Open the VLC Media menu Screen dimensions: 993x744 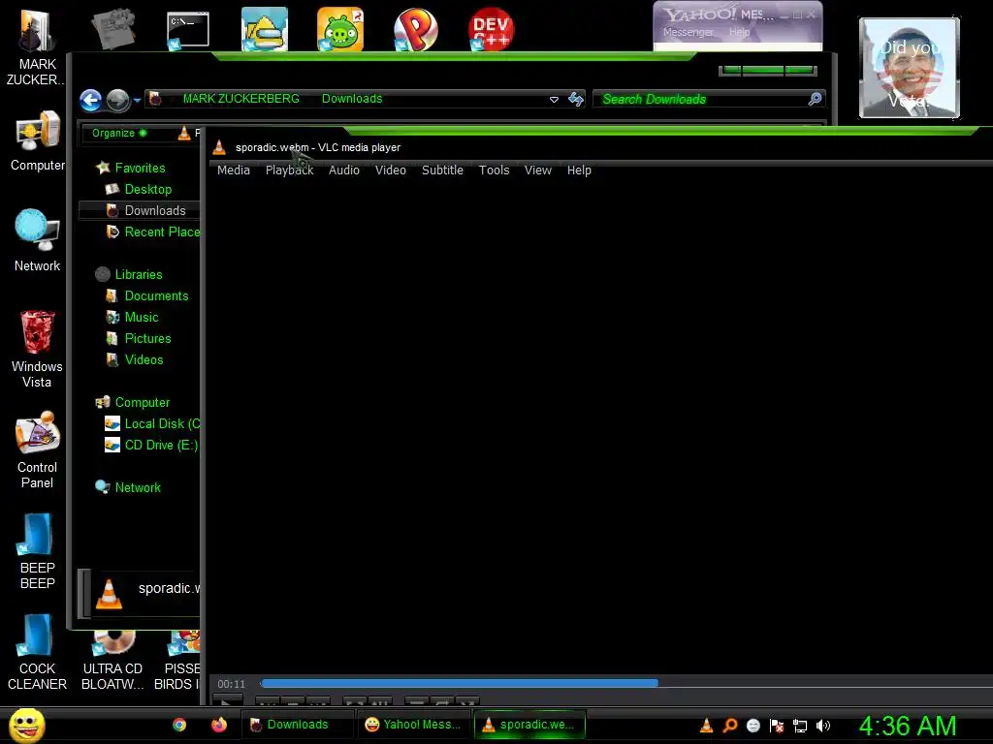(x=233, y=170)
